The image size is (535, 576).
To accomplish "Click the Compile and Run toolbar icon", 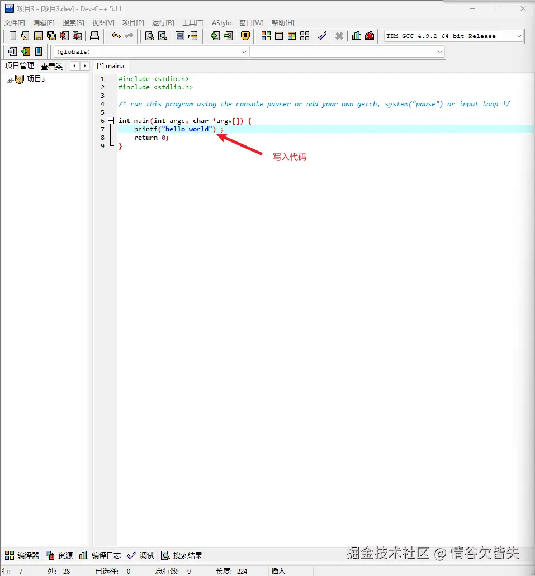I will (292, 36).
